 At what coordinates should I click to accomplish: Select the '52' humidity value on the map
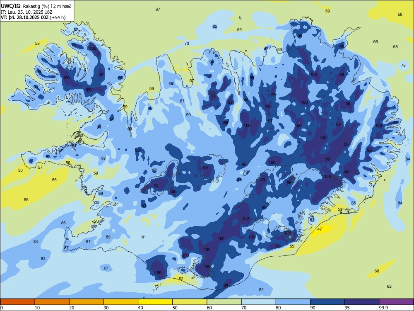181,279
